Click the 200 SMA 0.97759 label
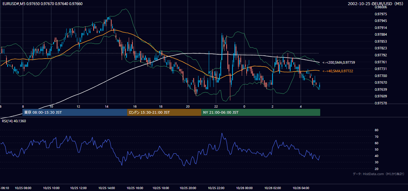Screen dimensions: 408x191 [339, 63]
